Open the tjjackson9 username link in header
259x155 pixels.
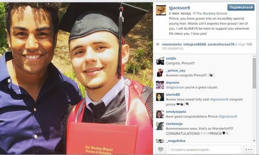179,8
